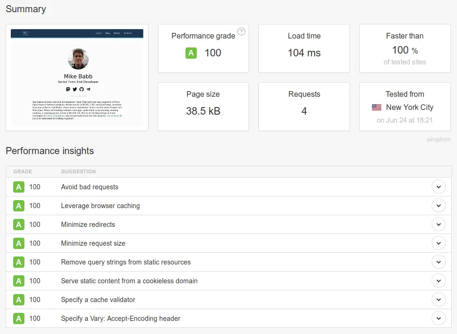Select the Load time 104 ms card

tap(304, 48)
